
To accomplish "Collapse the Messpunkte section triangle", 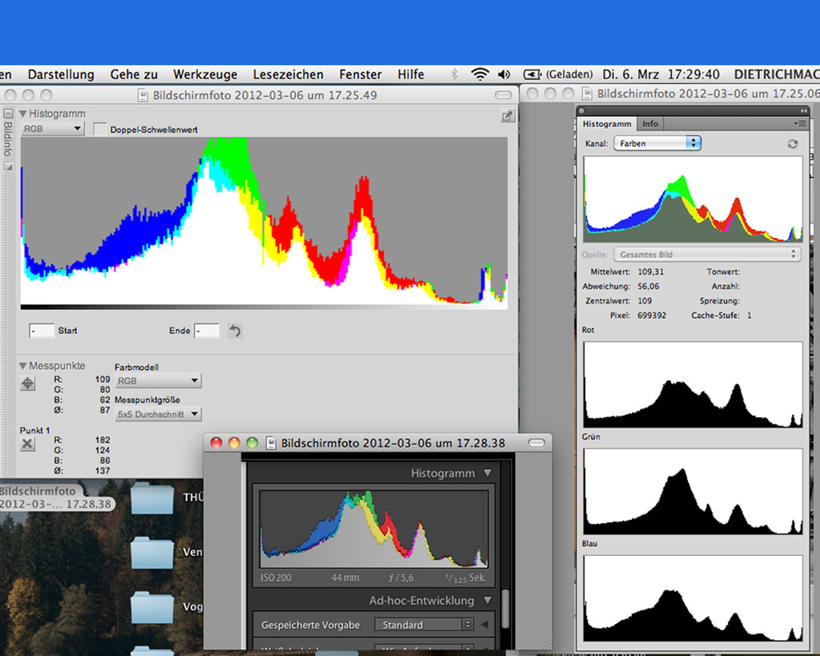I will (23, 366).
